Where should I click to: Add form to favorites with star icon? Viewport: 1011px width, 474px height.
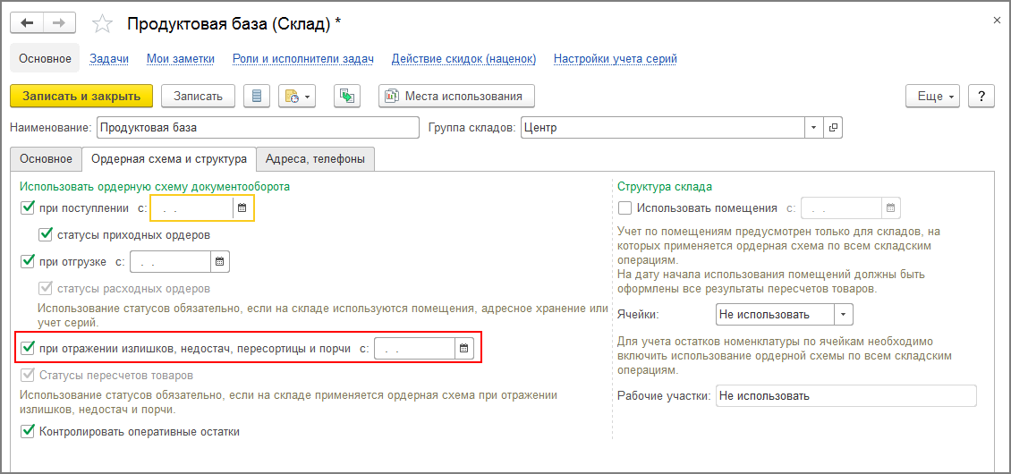point(103,23)
